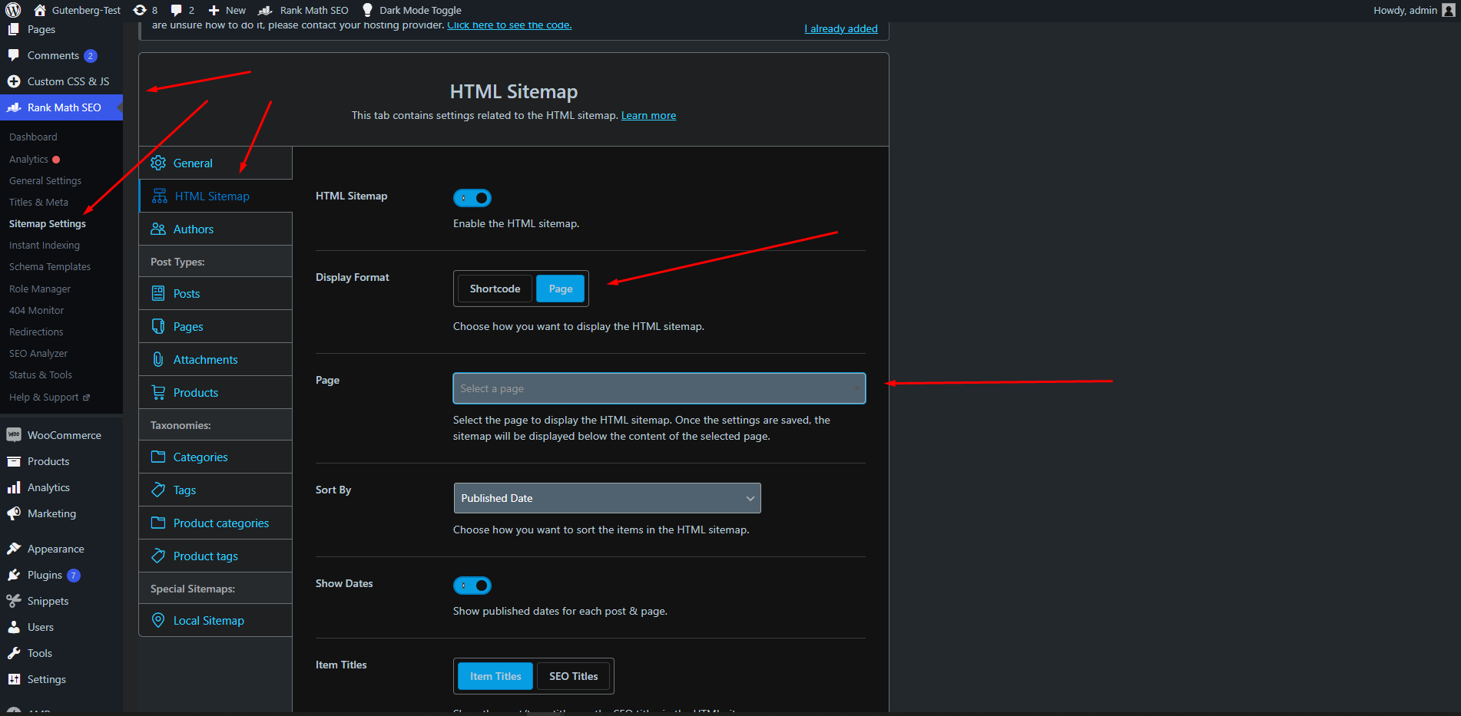Viewport: 1461px width, 716px height.
Task: Open the Select a page dropdown
Action: coord(658,388)
